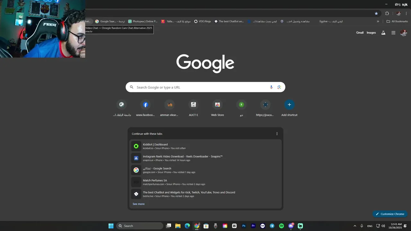Open the Windows Start menu
Viewport: 411px width, 231px height.
click(111, 226)
